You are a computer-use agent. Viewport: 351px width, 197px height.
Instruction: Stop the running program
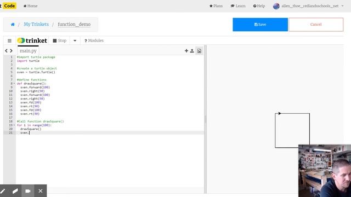(60, 40)
